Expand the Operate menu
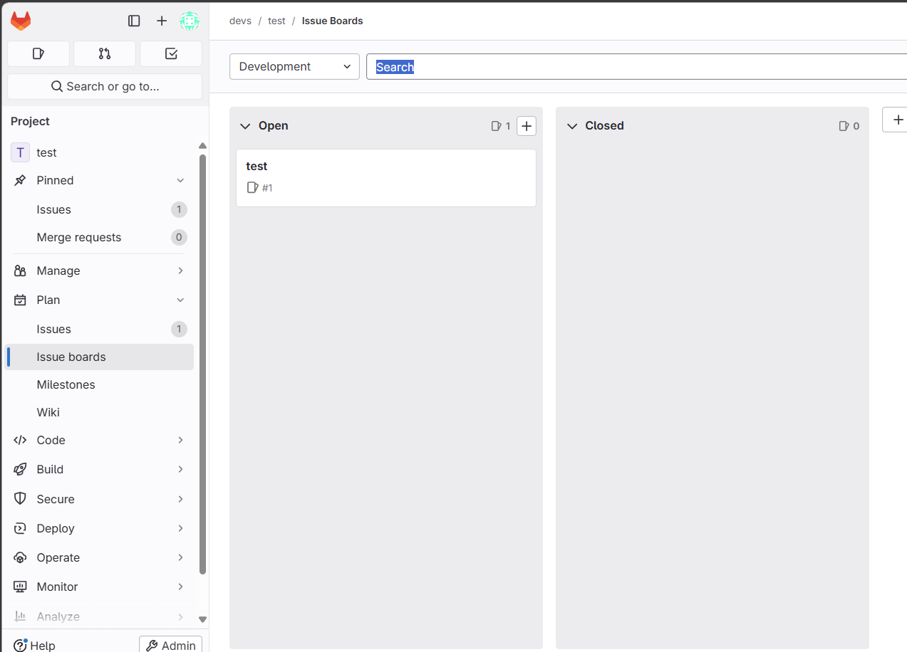The image size is (907, 652). coord(99,557)
